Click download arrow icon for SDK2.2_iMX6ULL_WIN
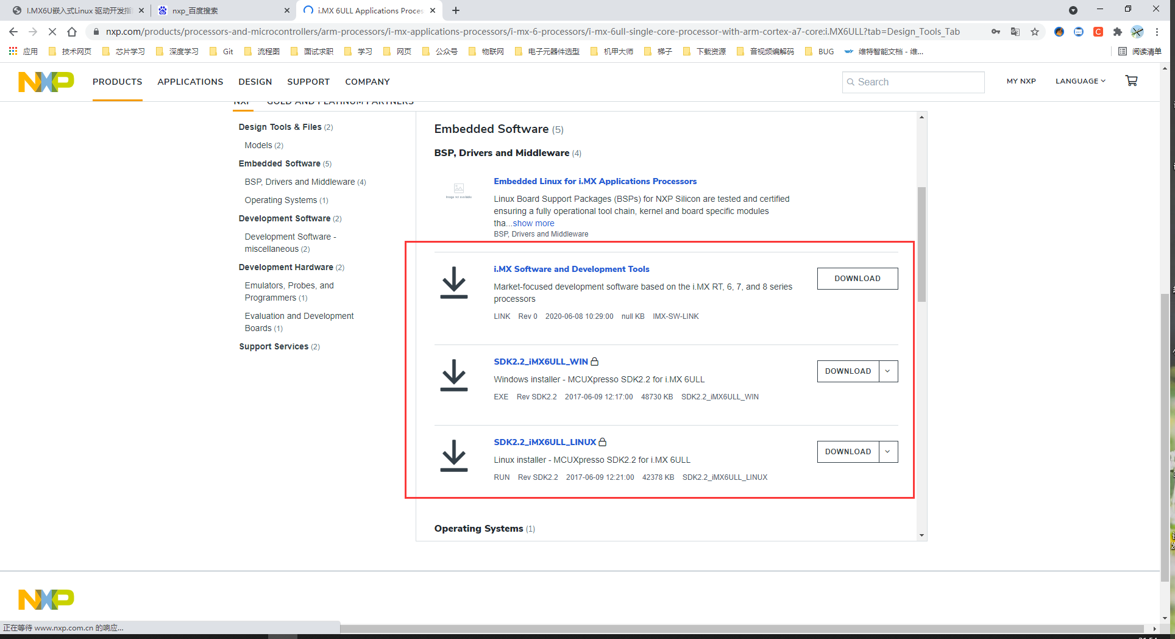This screenshot has width=1175, height=639. (x=453, y=376)
